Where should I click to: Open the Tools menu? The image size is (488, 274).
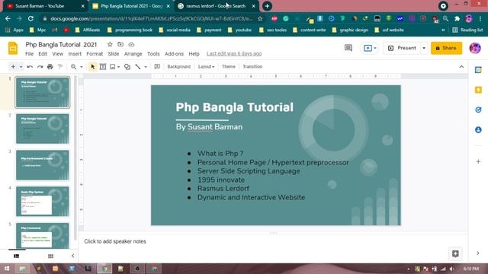coord(153,54)
